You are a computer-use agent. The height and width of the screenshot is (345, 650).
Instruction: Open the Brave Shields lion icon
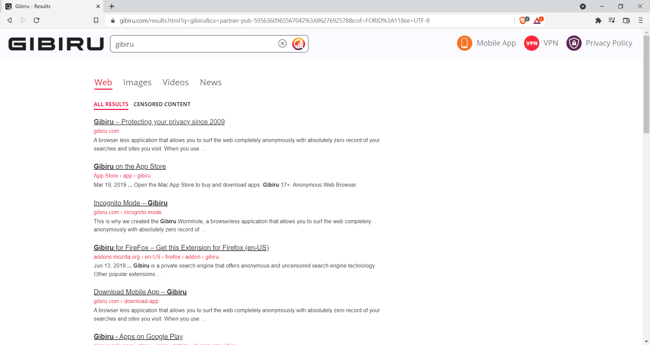pyautogui.click(x=523, y=20)
